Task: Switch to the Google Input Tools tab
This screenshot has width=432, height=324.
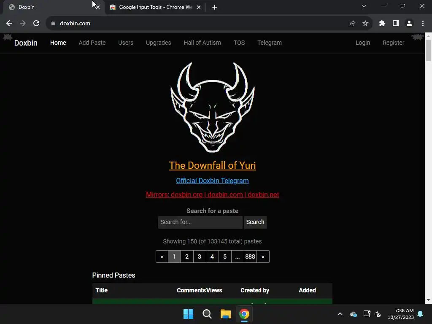Action: (x=155, y=7)
